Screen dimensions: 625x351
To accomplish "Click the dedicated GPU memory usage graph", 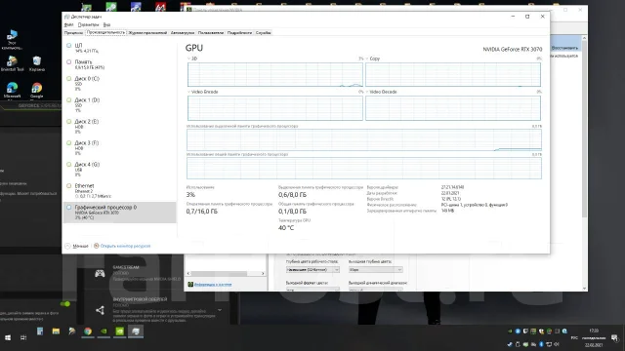I will point(364,139).
